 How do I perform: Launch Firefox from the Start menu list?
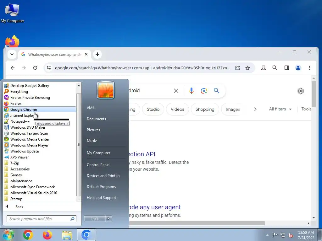pyautogui.click(x=40, y=104)
